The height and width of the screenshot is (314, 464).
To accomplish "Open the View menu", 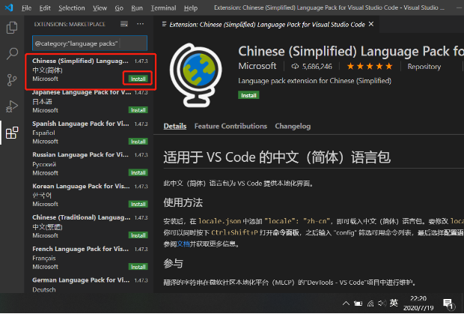I will pos(100,8).
